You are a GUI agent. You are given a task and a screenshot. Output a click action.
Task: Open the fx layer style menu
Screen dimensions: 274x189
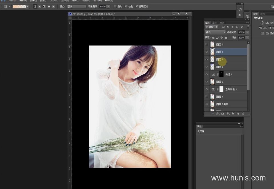[x=217, y=114]
